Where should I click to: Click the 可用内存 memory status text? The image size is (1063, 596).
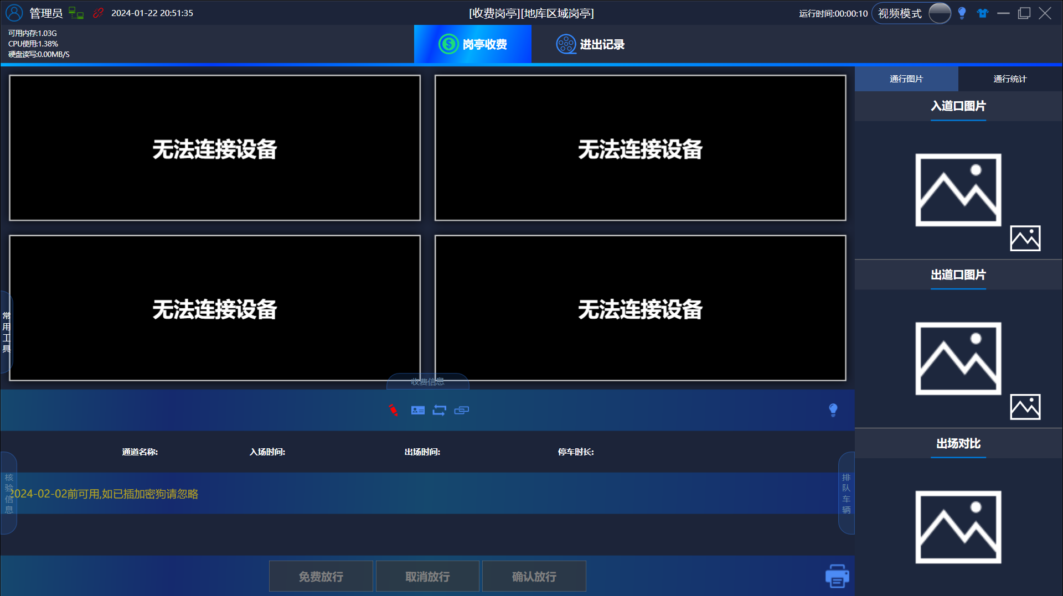(x=32, y=33)
